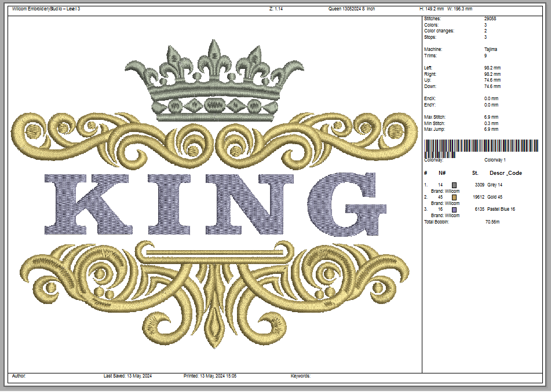Click the Wilcom EmbroideryStudio title text
Screen dimensions: 551x392
tap(46, 9)
